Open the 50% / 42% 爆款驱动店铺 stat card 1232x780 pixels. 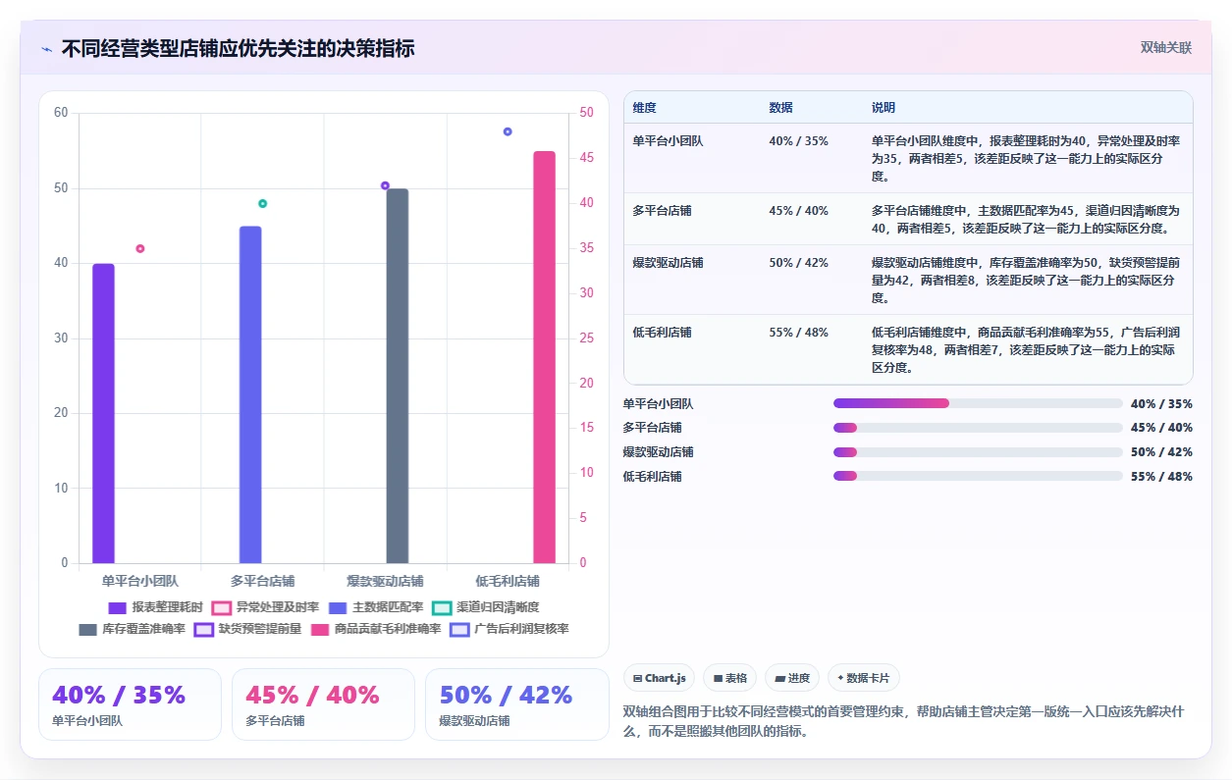click(x=517, y=704)
